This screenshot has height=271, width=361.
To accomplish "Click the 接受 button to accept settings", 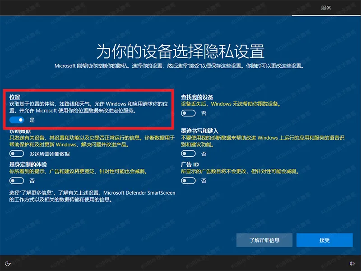I will click(x=325, y=240).
